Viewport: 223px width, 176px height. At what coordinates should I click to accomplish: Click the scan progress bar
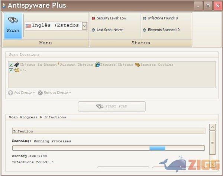(108, 148)
